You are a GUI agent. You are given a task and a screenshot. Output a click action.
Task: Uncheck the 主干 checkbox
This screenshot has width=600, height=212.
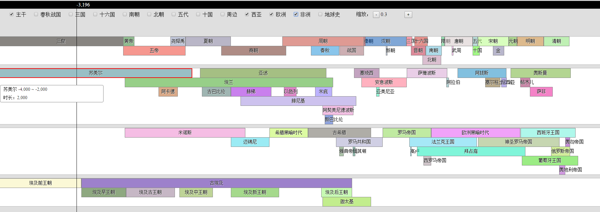12,14
